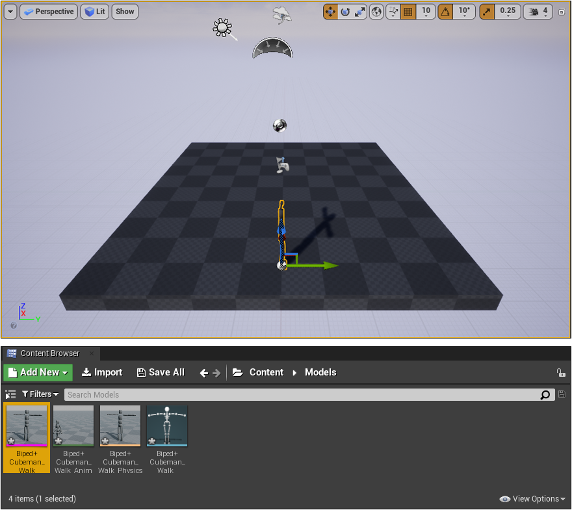Click the Add New button

[x=38, y=372]
